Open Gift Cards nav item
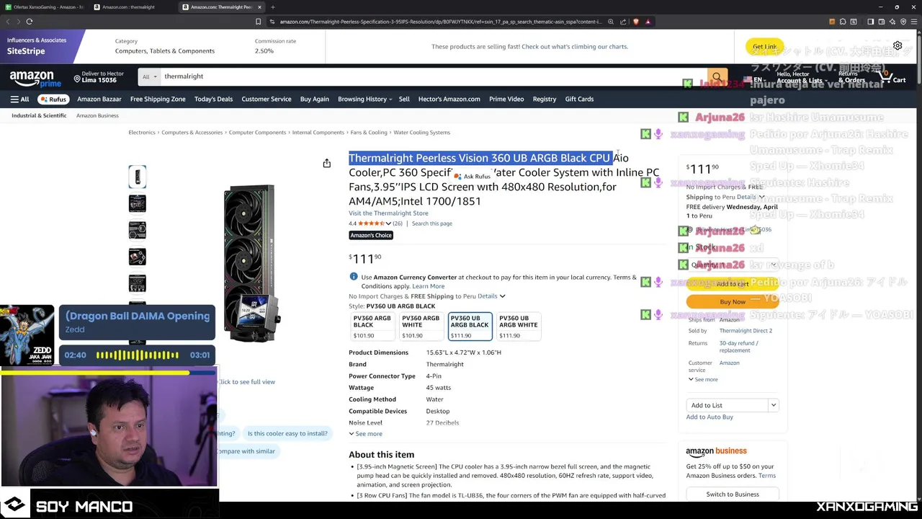 [x=579, y=99]
